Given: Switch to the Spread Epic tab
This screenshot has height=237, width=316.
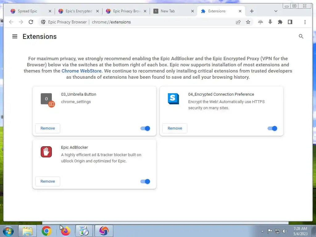Looking at the screenshot, I should pos(27,11).
